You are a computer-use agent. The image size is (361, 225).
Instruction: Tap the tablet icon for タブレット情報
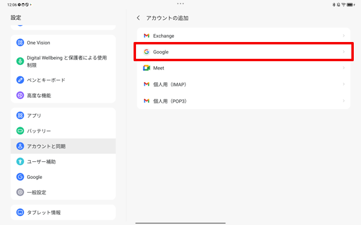(20, 212)
